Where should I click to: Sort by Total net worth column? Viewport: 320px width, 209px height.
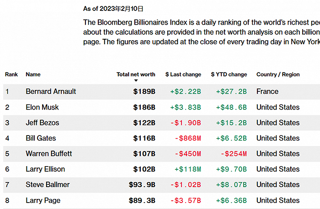point(136,74)
